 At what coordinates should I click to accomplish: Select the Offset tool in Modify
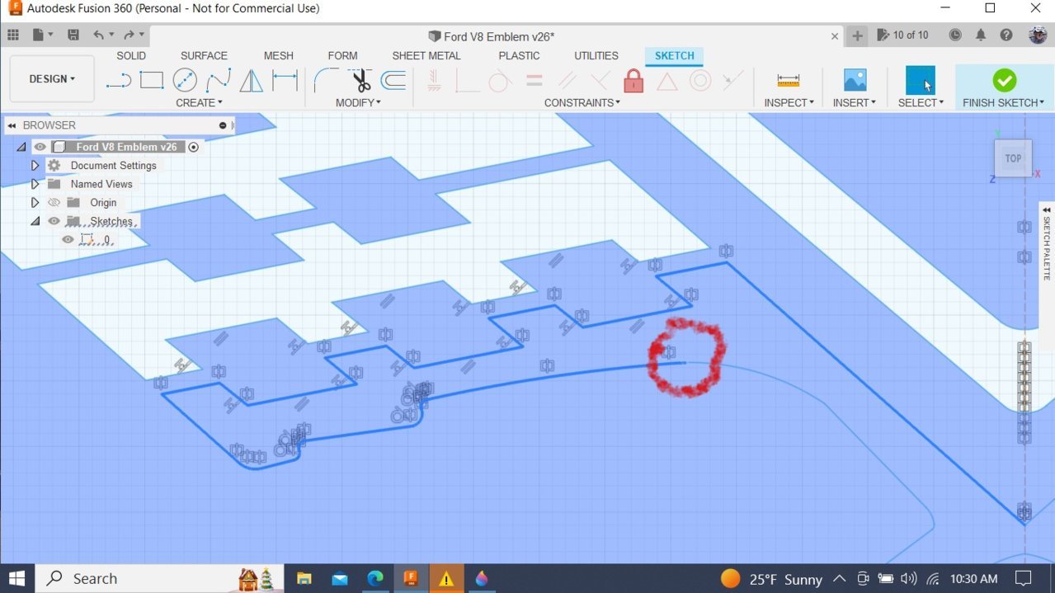(x=393, y=80)
